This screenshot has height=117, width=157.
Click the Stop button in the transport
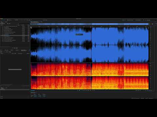[x=78, y=90]
